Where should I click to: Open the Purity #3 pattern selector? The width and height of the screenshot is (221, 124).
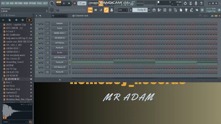[x=140, y=10]
